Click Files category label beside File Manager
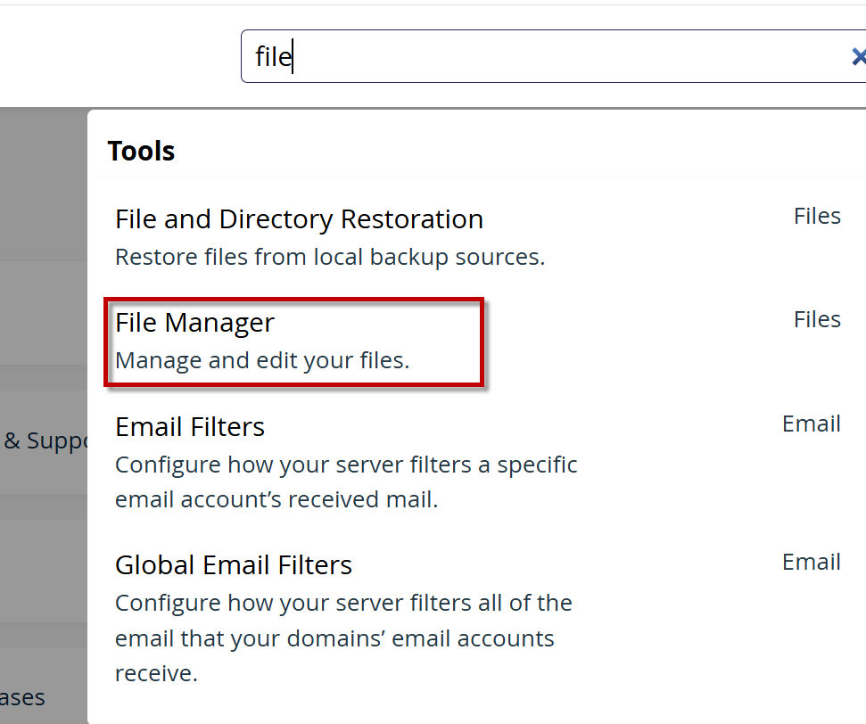This screenshot has height=724, width=866. pos(816,320)
